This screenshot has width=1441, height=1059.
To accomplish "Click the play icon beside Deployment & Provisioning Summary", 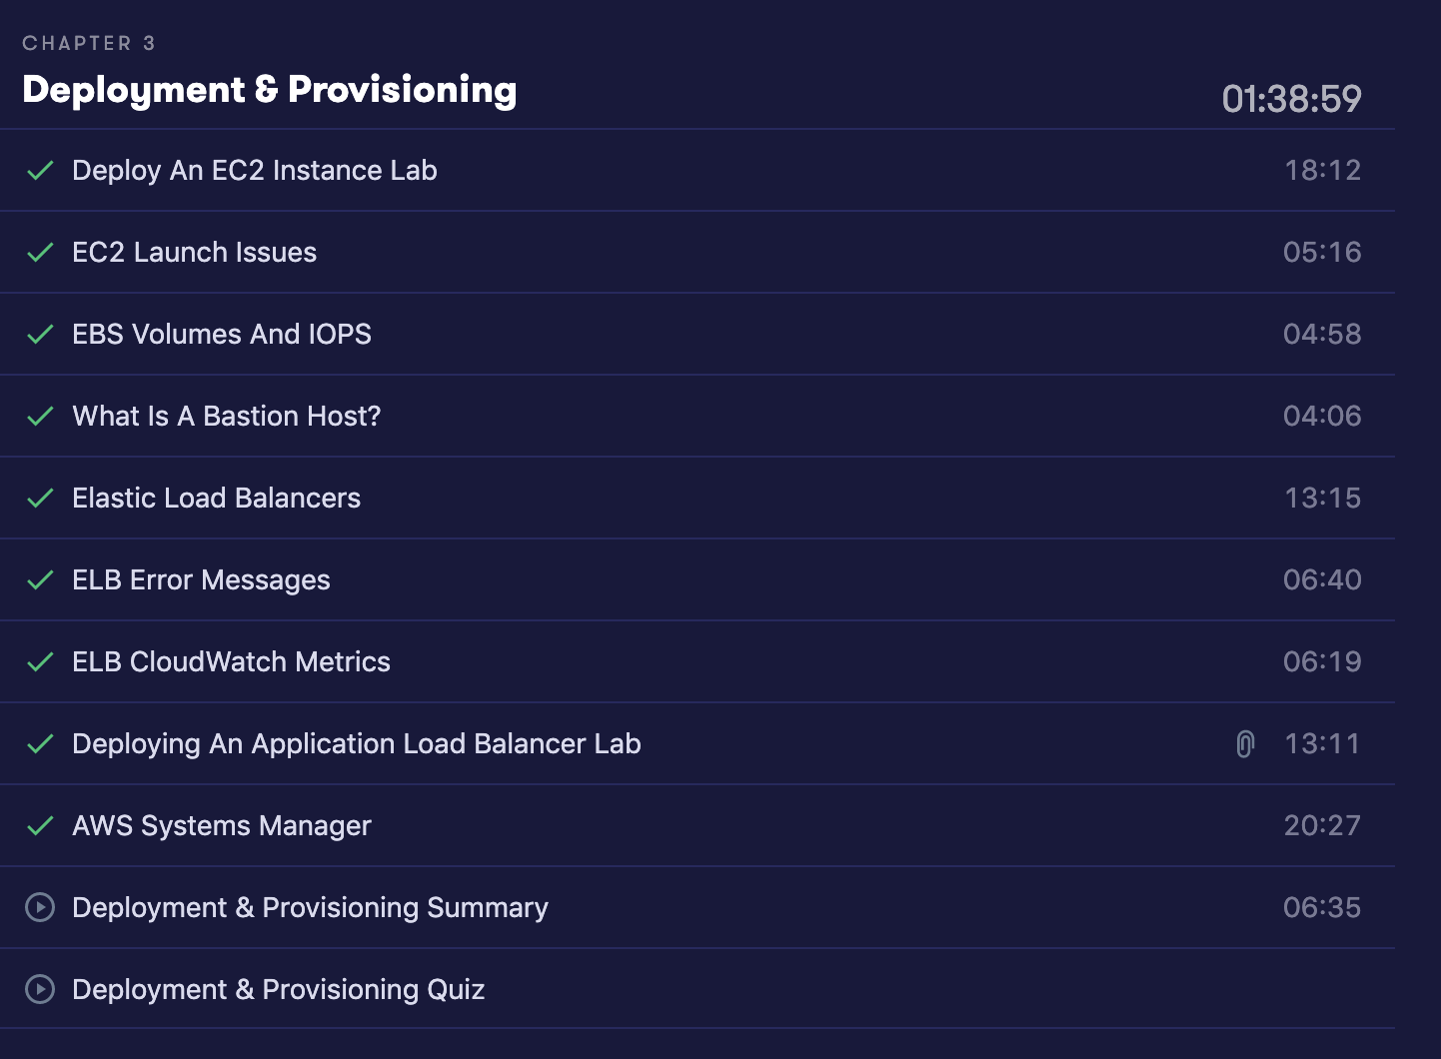I will coord(40,907).
